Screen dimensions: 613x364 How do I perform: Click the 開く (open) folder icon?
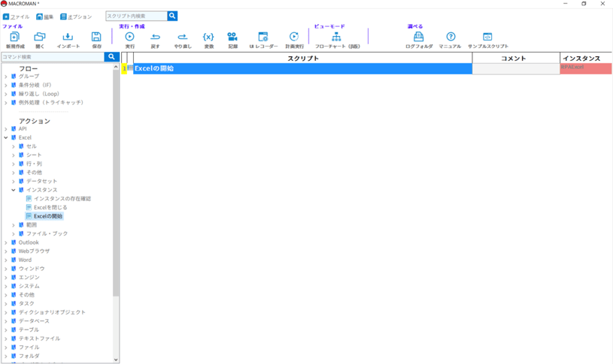[40, 37]
